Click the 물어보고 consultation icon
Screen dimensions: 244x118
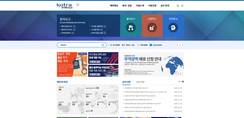pyautogui.click(x=131, y=27)
